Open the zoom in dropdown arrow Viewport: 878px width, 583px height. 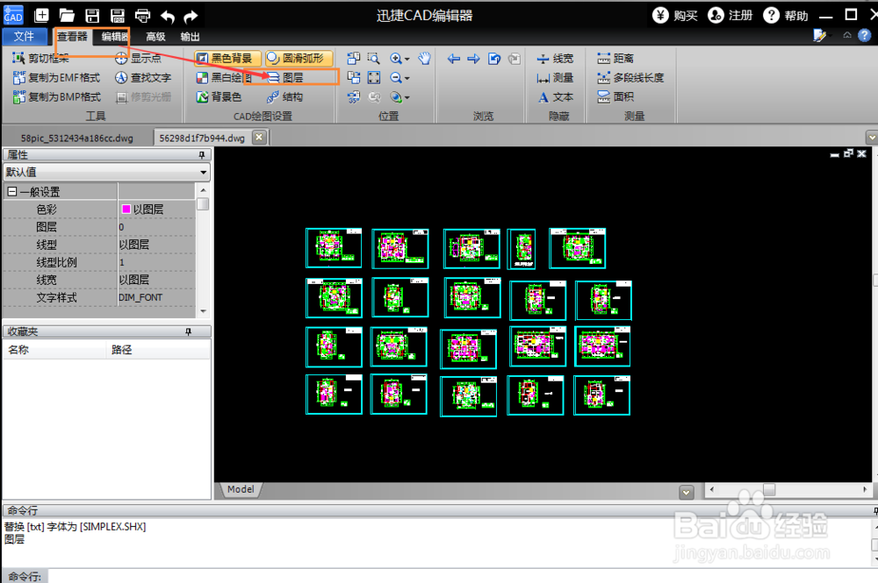[407, 59]
